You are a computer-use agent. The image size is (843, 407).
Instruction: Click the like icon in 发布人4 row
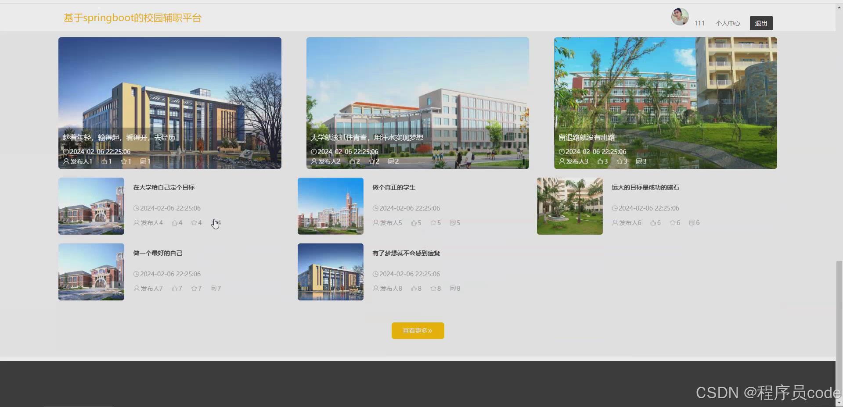[x=174, y=223]
